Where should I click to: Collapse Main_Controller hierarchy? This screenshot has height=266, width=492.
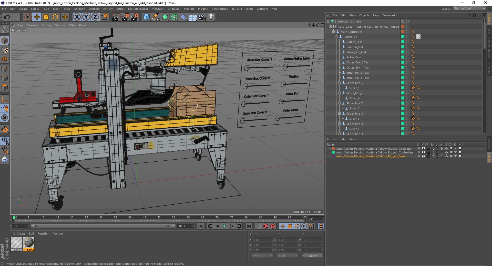pyautogui.click(x=334, y=32)
